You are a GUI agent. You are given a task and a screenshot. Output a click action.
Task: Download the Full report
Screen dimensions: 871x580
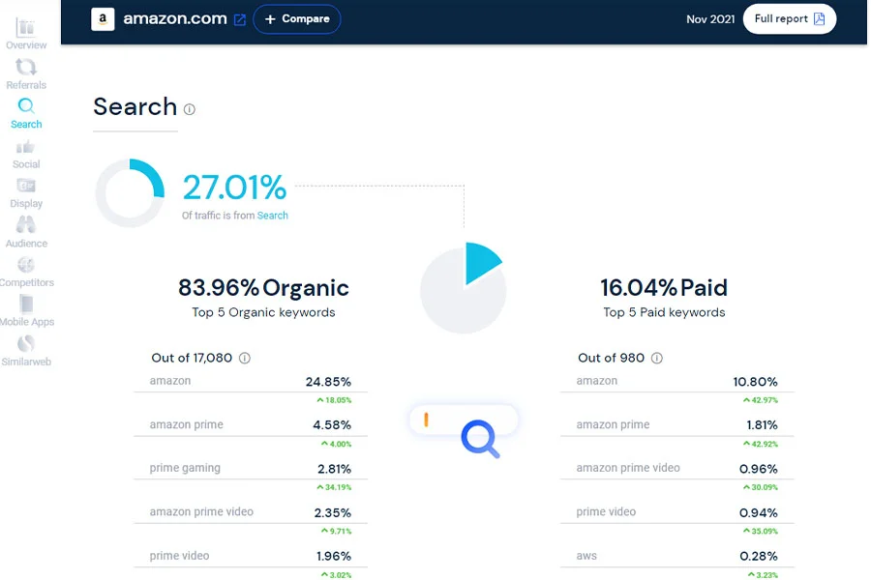[790, 19]
